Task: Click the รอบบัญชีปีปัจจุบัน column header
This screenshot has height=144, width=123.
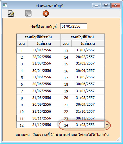Action: pos(39,37)
